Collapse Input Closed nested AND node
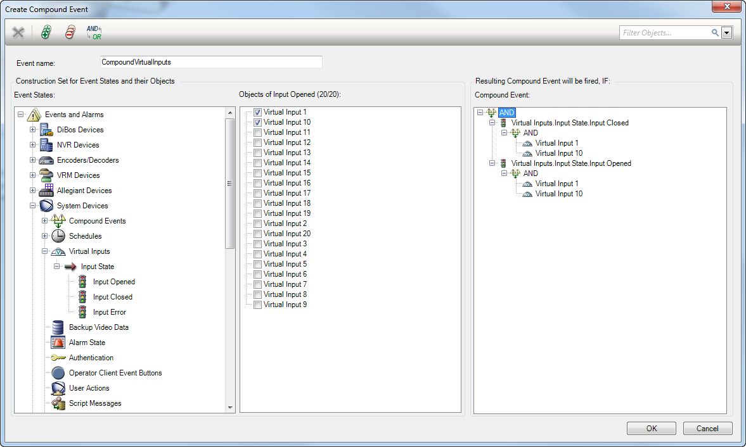Screen dimensions: 746x447 [x=504, y=133]
